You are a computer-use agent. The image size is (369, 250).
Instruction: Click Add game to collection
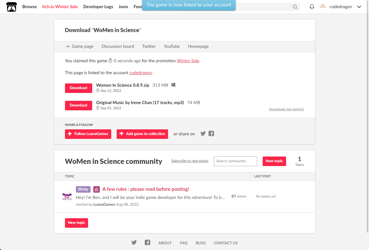(x=142, y=134)
